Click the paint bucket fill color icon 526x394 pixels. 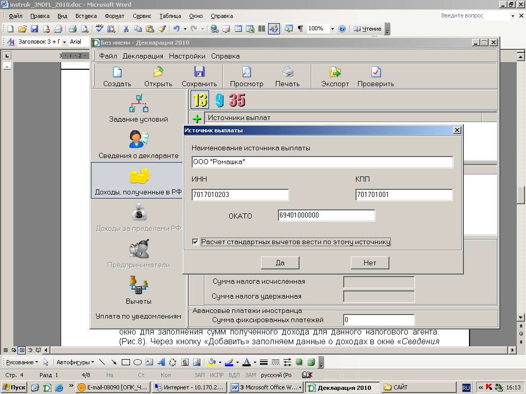(x=212, y=362)
